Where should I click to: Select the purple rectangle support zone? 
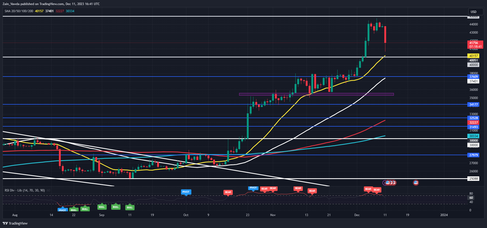click(x=316, y=94)
